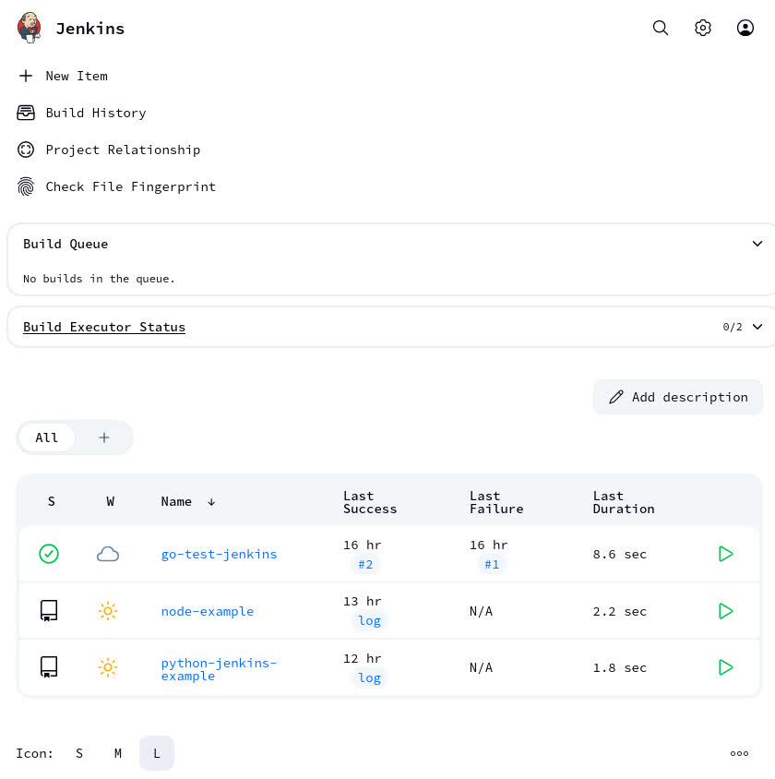Image resolution: width=775 pixels, height=779 pixels.
Task: Open Manage Jenkins gear icon
Action: tap(703, 28)
